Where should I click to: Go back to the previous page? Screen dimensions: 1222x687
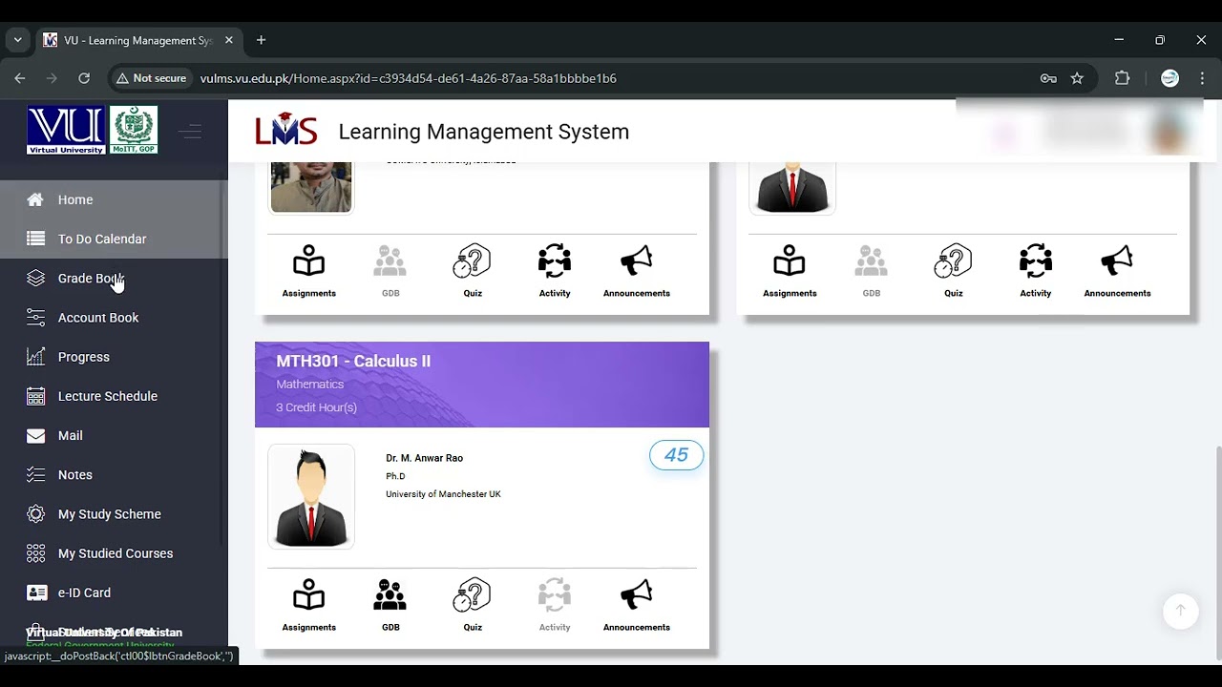20,78
